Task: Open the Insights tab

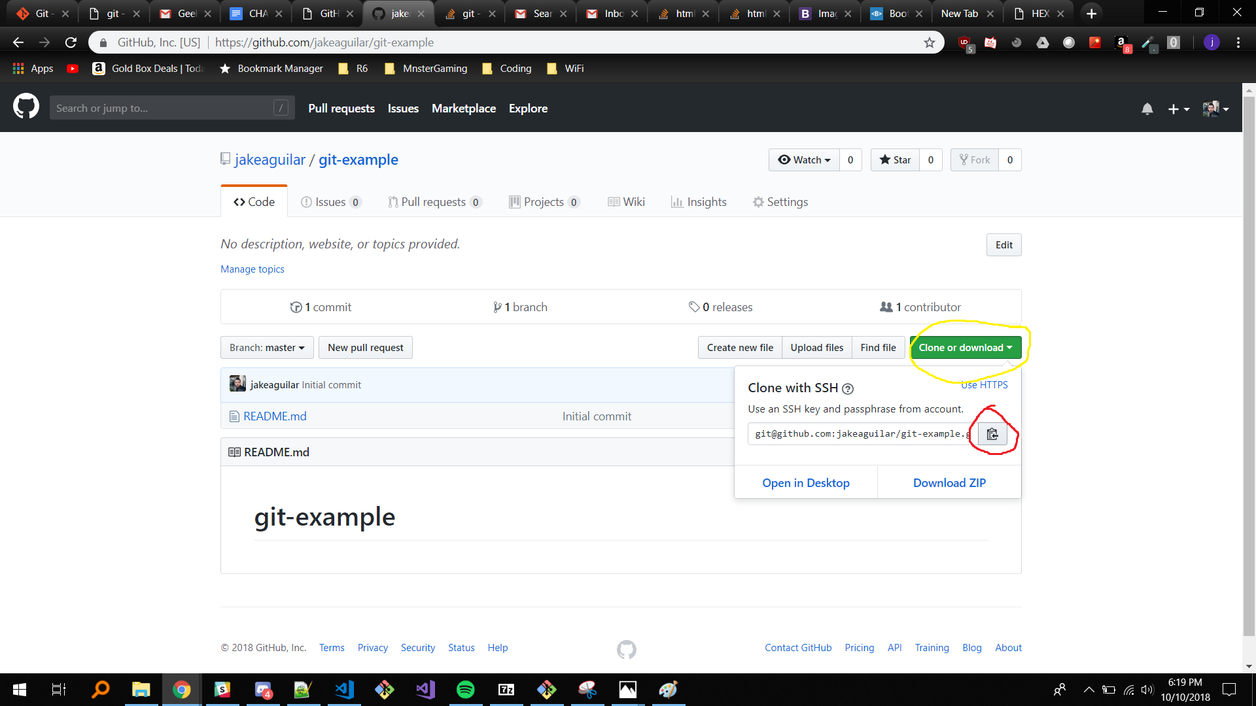Action: click(x=699, y=202)
